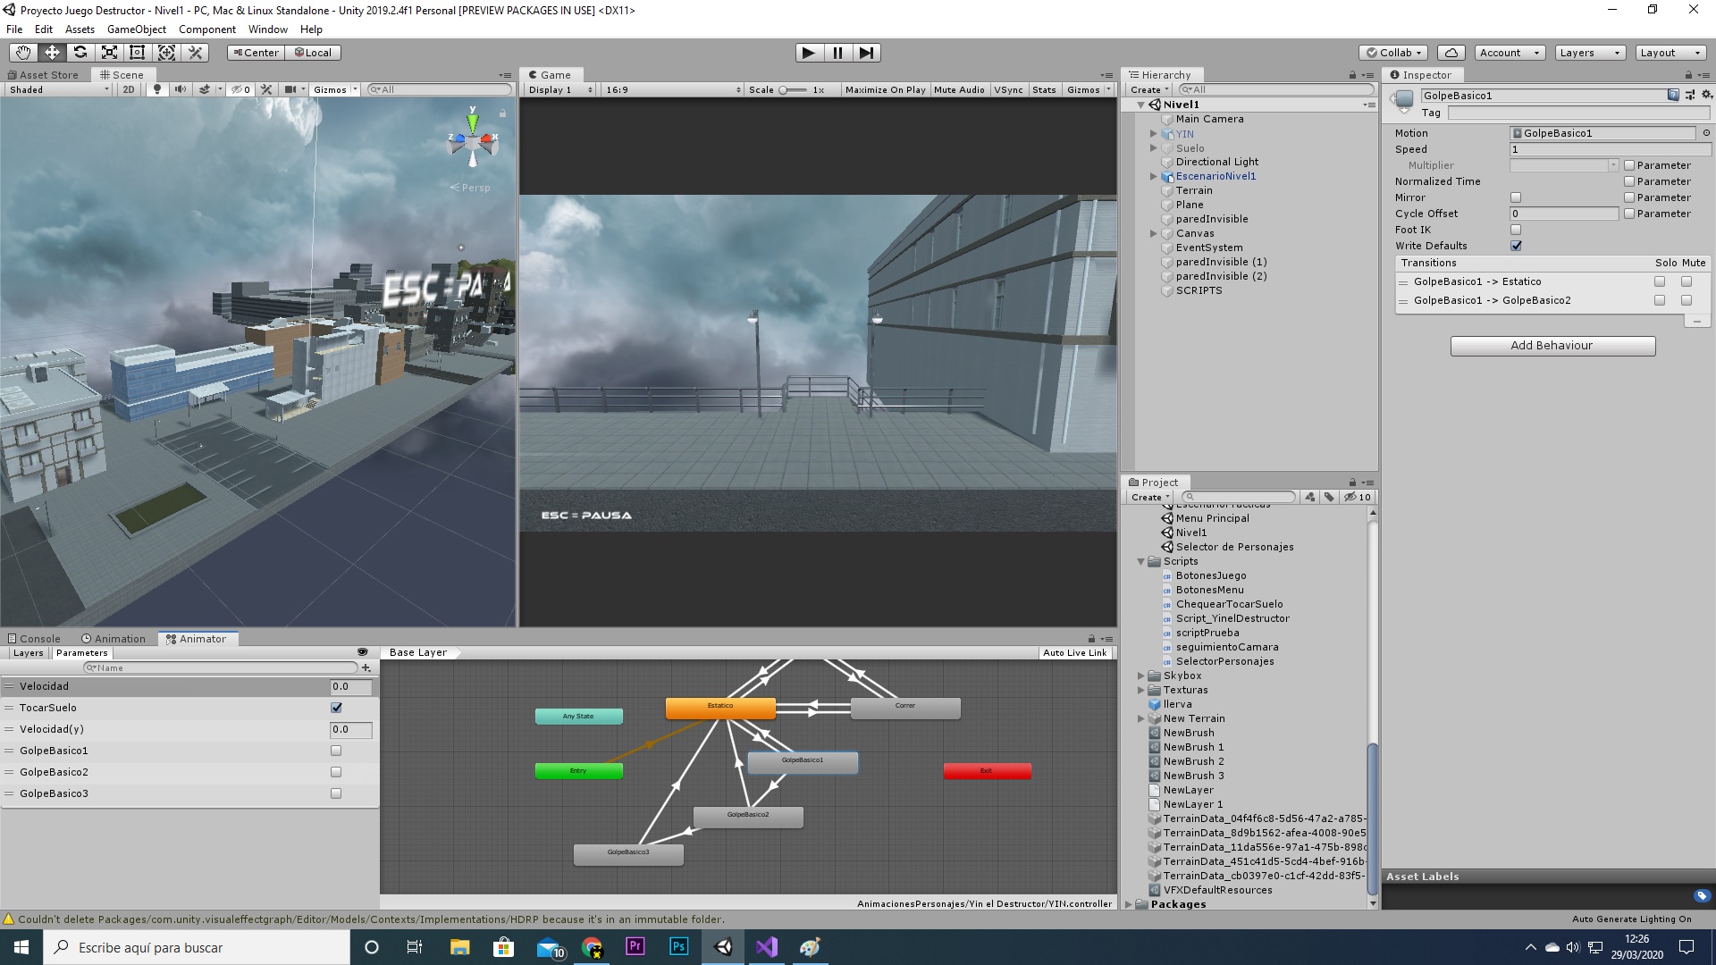The width and height of the screenshot is (1716, 965).
Task: Disable the Write Defaults checkbox
Action: tap(1516, 246)
